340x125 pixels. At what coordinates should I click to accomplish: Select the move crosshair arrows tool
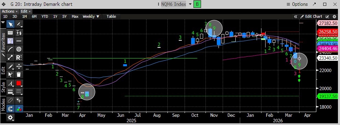point(19,66)
